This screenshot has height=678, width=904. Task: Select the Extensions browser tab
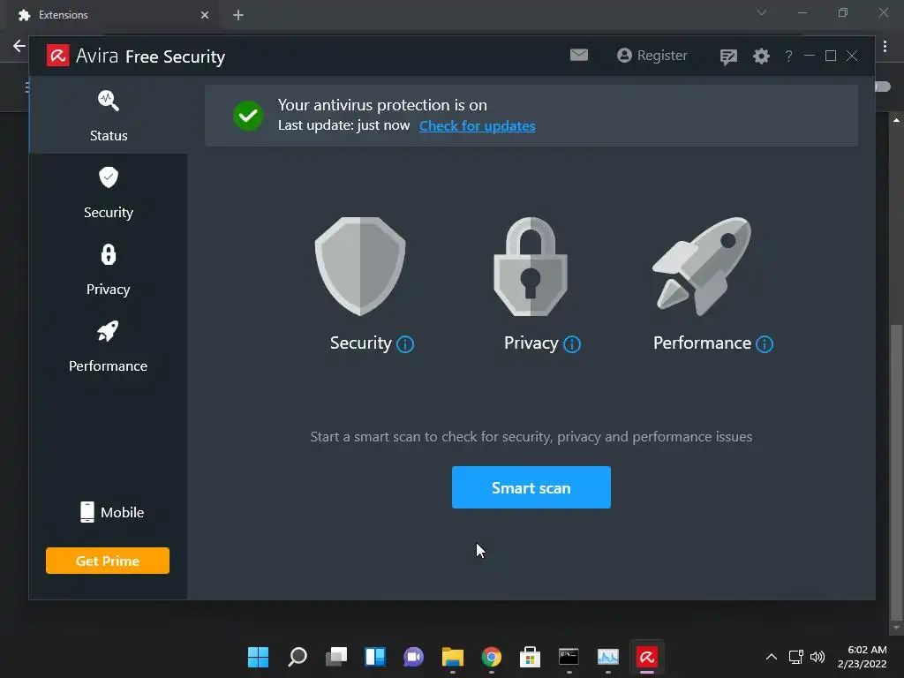tap(112, 15)
